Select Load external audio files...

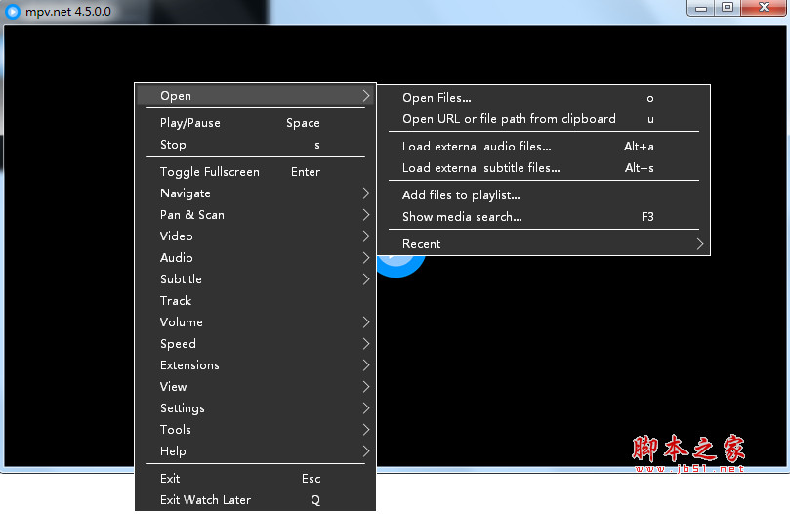(x=544, y=147)
